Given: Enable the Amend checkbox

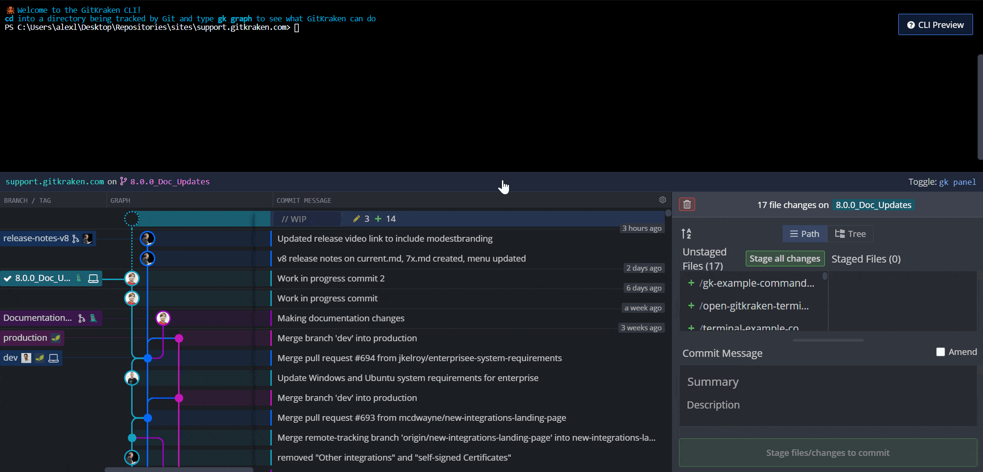Looking at the screenshot, I should point(940,352).
